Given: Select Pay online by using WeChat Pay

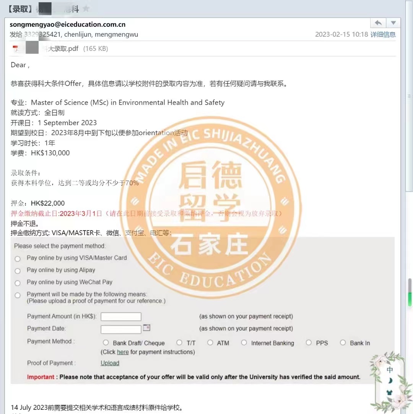Looking at the screenshot, I should pyautogui.click(x=18, y=283).
